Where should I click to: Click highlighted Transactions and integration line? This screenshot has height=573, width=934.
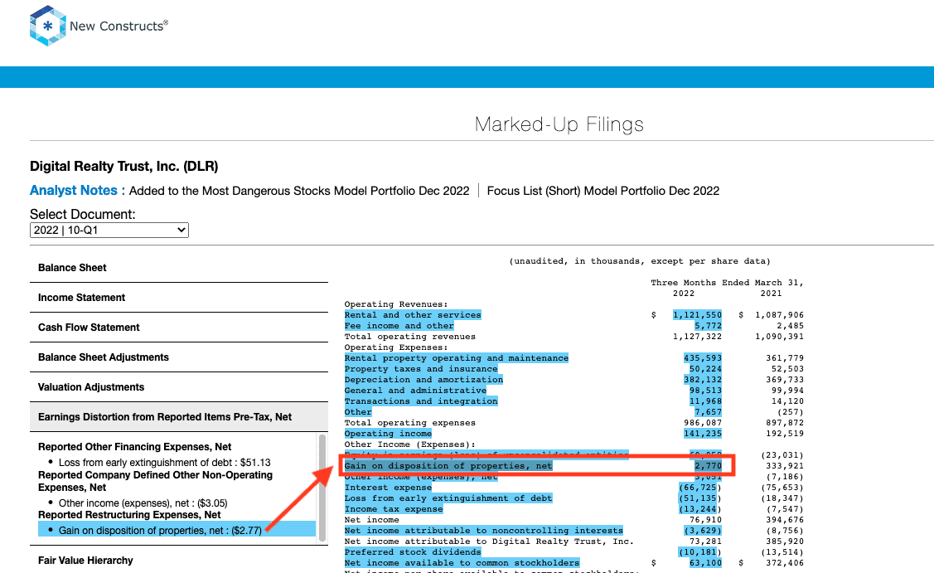(x=420, y=401)
